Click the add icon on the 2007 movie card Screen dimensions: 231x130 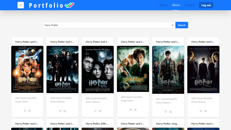coord(205,111)
